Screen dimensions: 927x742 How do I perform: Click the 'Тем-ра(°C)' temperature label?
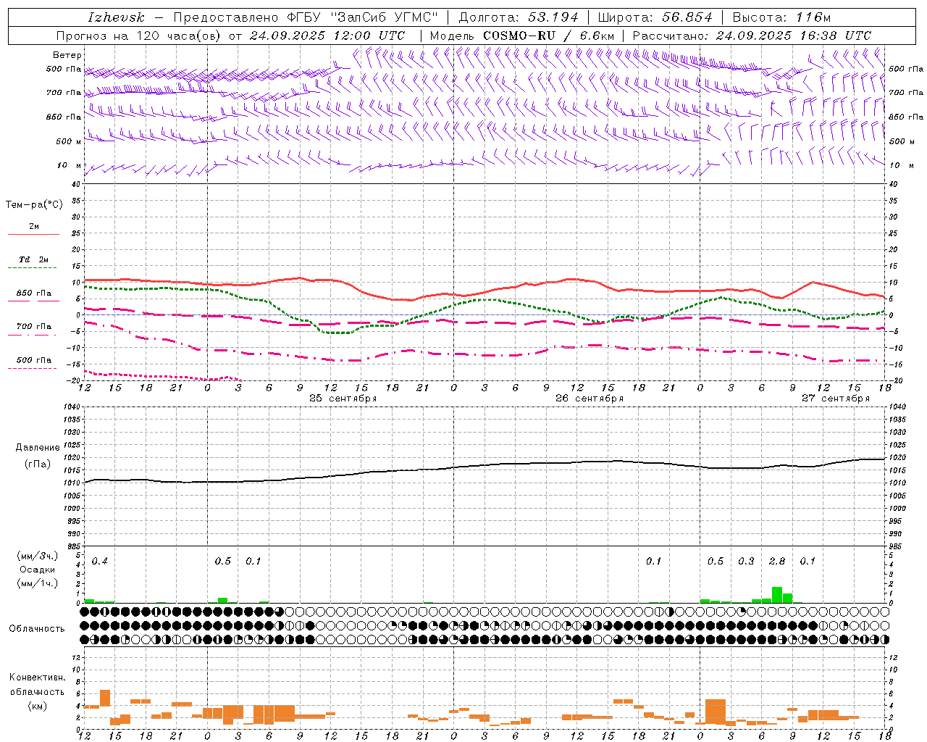(x=34, y=205)
